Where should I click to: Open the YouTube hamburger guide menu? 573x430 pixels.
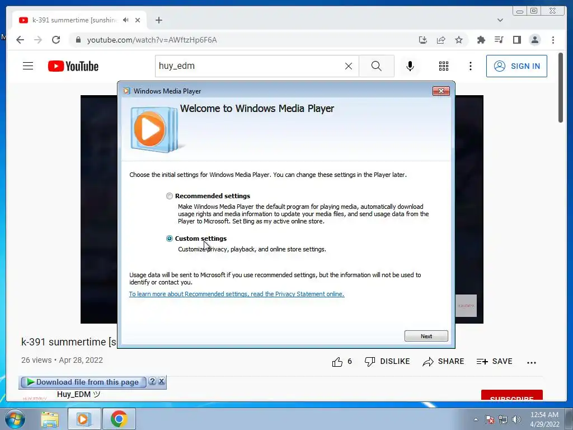(x=28, y=66)
